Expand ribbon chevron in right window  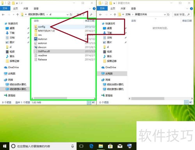(187, 9)
